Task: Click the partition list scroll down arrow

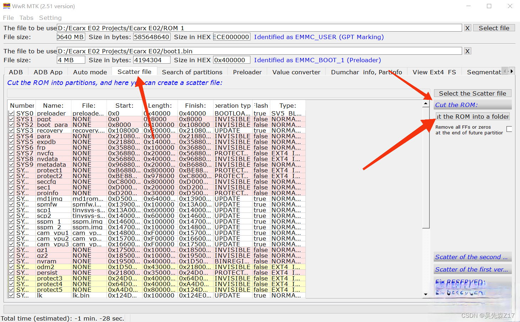Action: (426, 295)
